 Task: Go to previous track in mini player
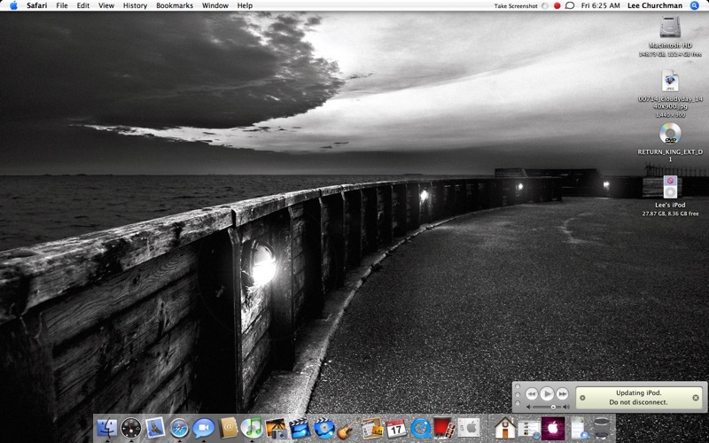point(531,393)
